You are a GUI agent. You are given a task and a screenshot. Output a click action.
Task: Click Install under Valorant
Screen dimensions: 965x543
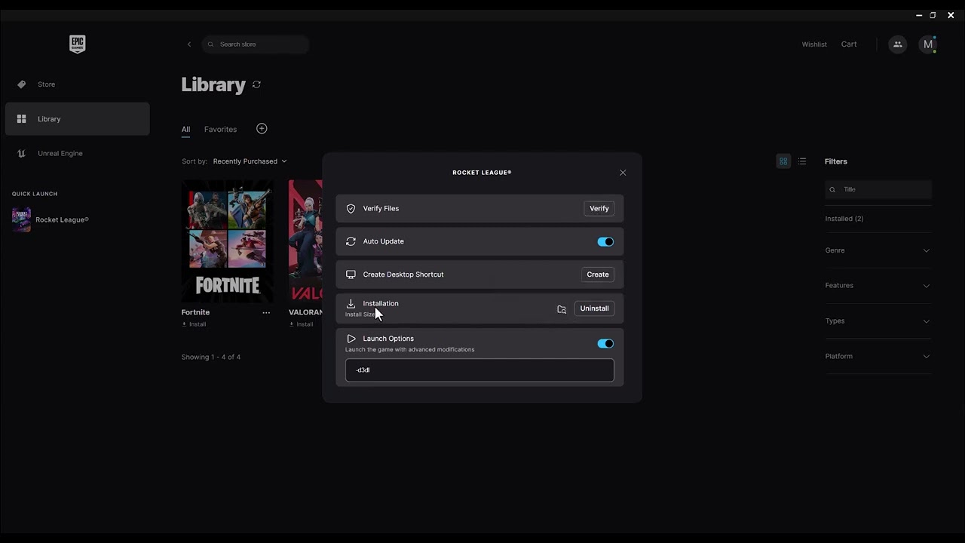pos(301,324)
